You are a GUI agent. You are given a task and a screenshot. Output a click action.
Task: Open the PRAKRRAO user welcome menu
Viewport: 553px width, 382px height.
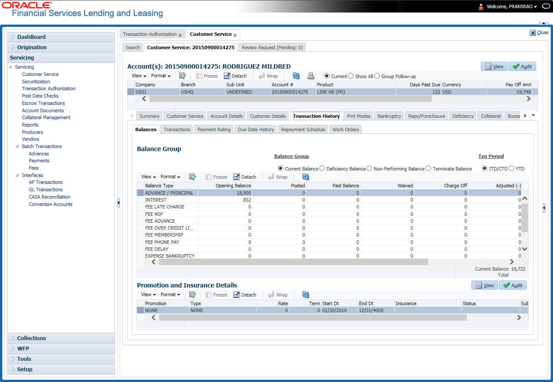coord(511,6)
